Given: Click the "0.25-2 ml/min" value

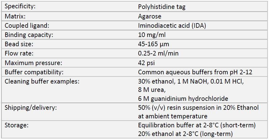Looking at the screenshot, I should (x=158, y=53).
